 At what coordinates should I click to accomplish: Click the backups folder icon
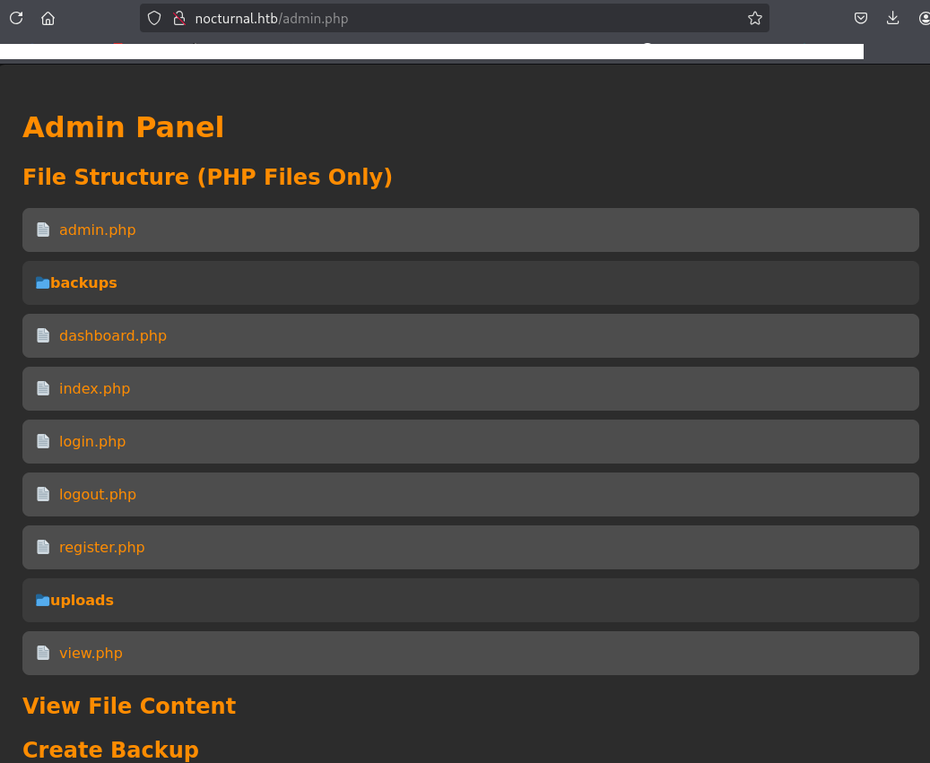coord(42,282)
